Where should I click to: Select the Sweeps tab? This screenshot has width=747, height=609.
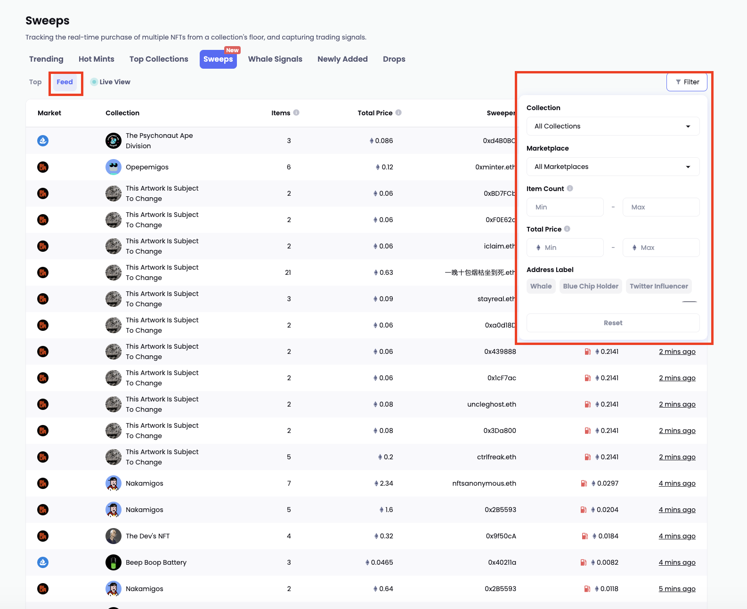pos(218,59)
